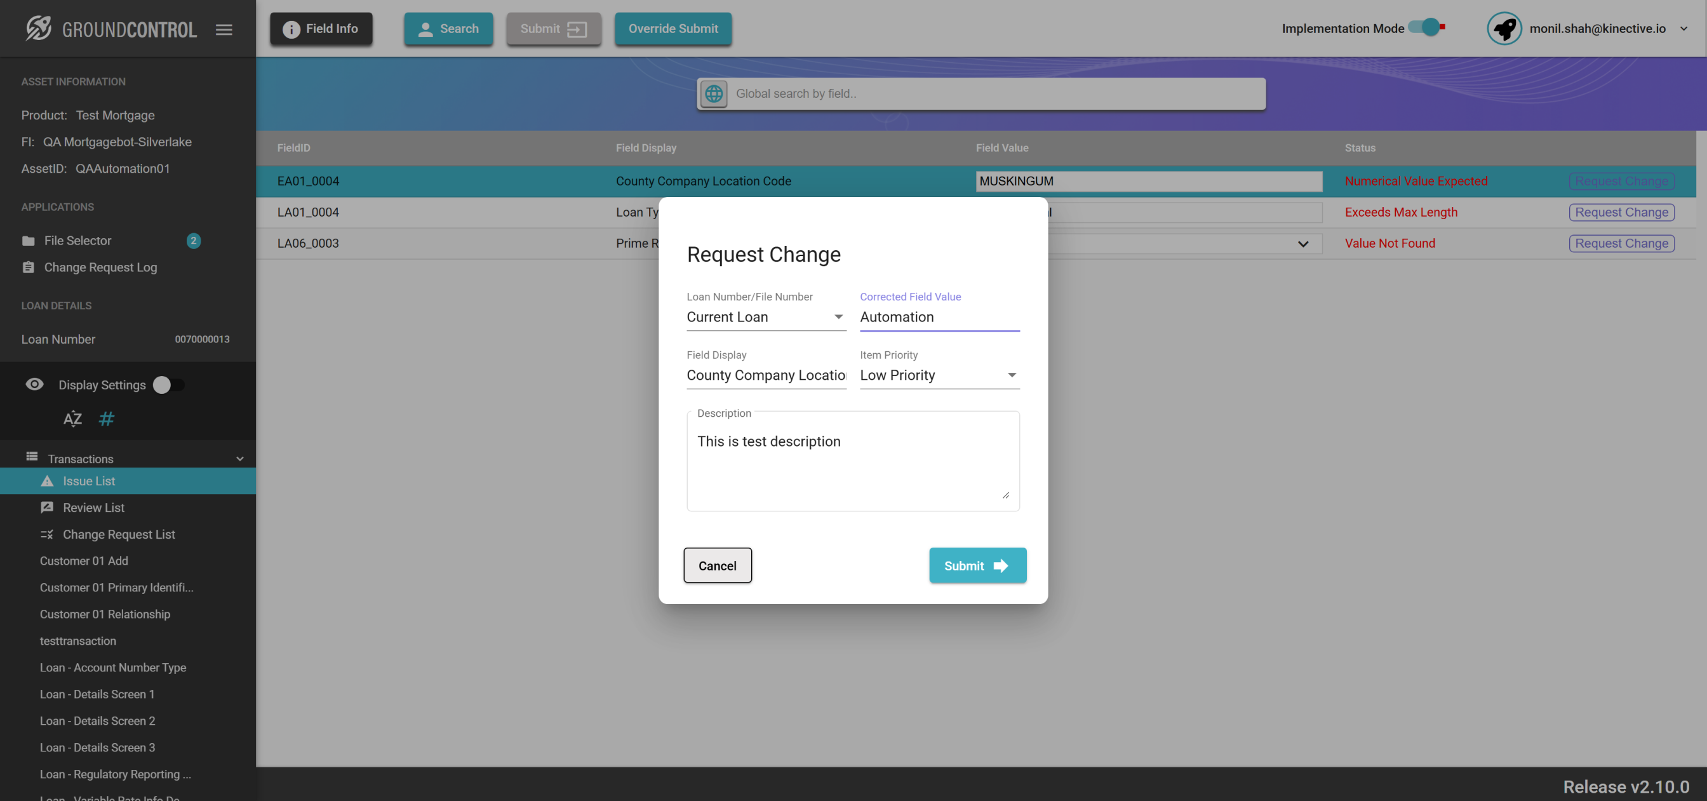
Task: Toggle Implementation Mode switch
Action: tap(1426, 28)
